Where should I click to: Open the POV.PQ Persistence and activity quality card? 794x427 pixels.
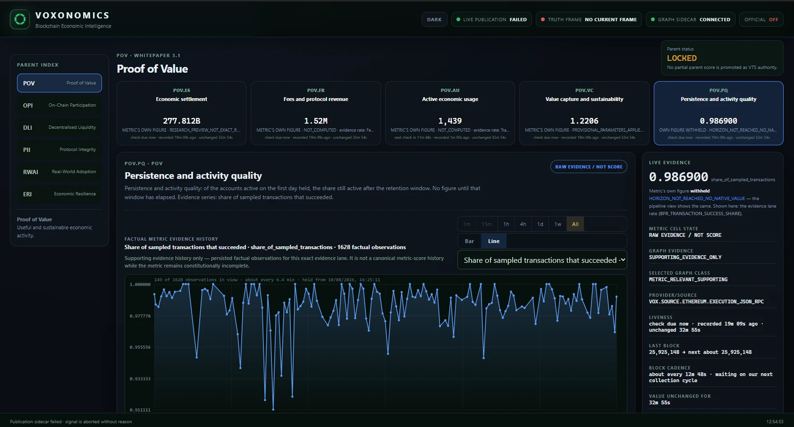click(718, 113)
